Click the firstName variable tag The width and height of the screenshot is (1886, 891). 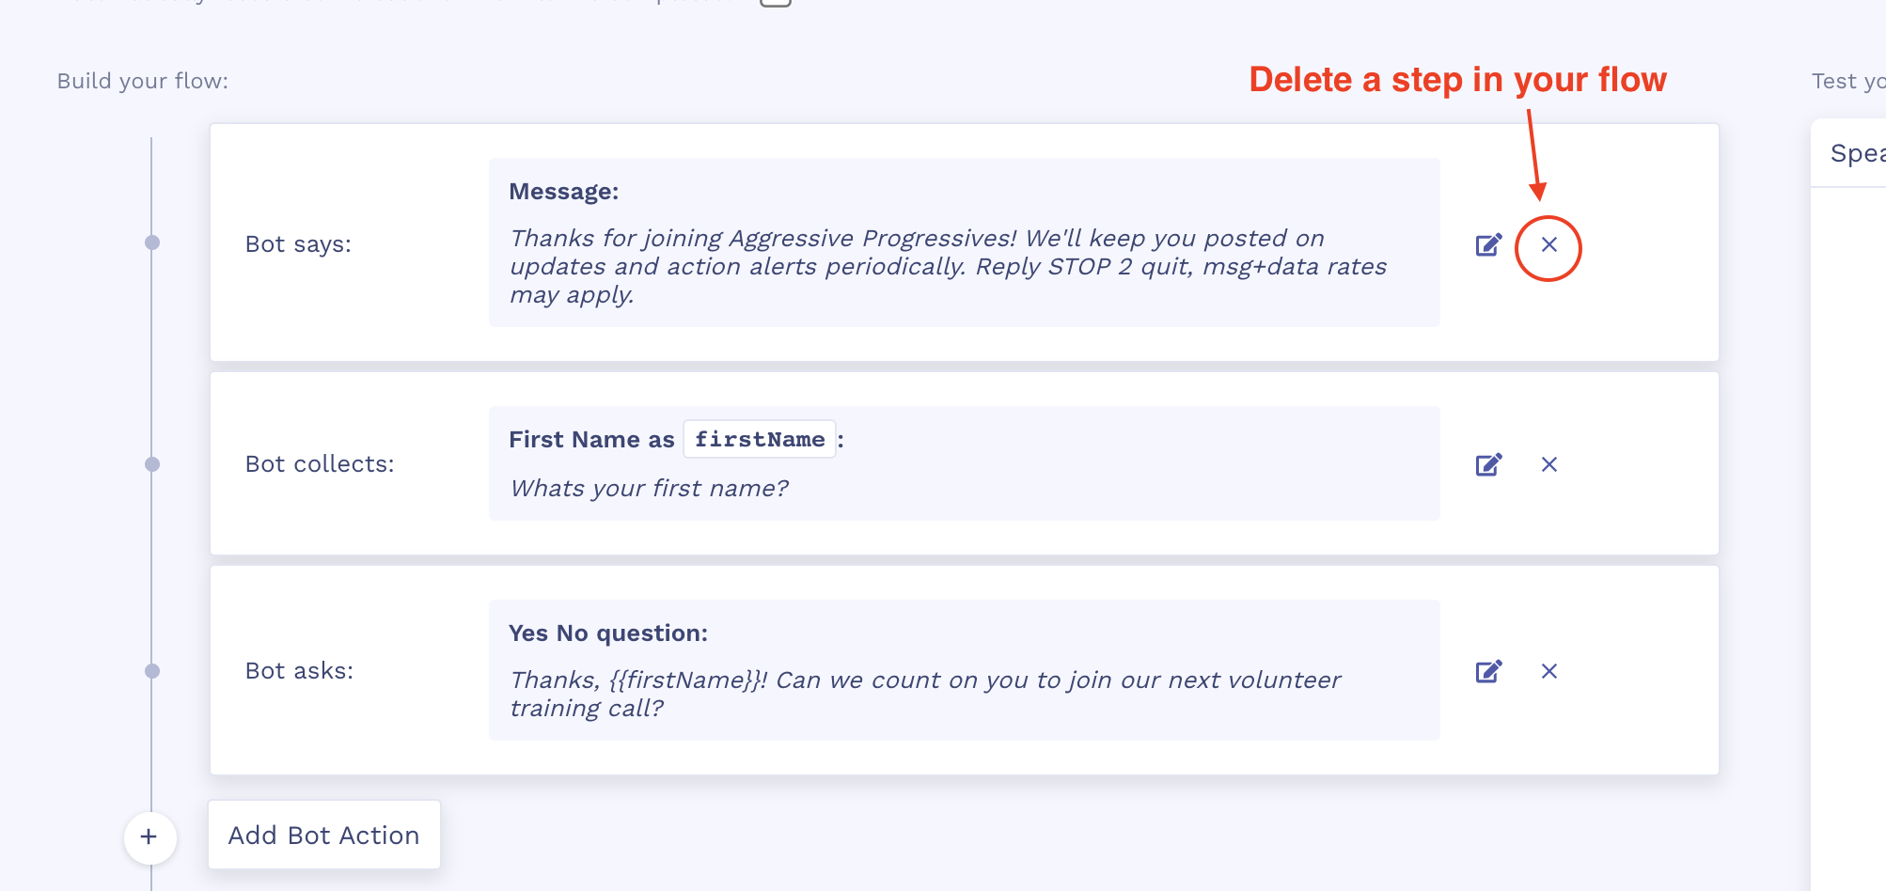[x=760, y=439]
